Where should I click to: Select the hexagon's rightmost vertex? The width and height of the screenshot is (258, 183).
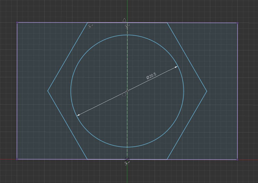pyautogui.click(x=207, y=91)
